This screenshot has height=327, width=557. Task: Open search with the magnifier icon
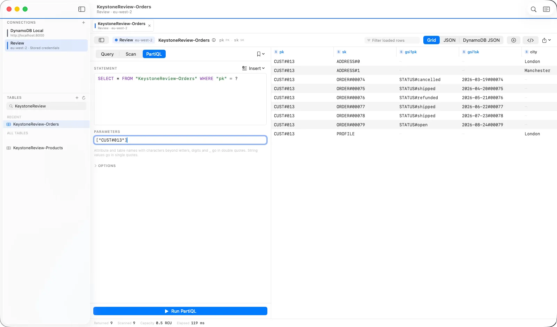[x=533, y=9]
